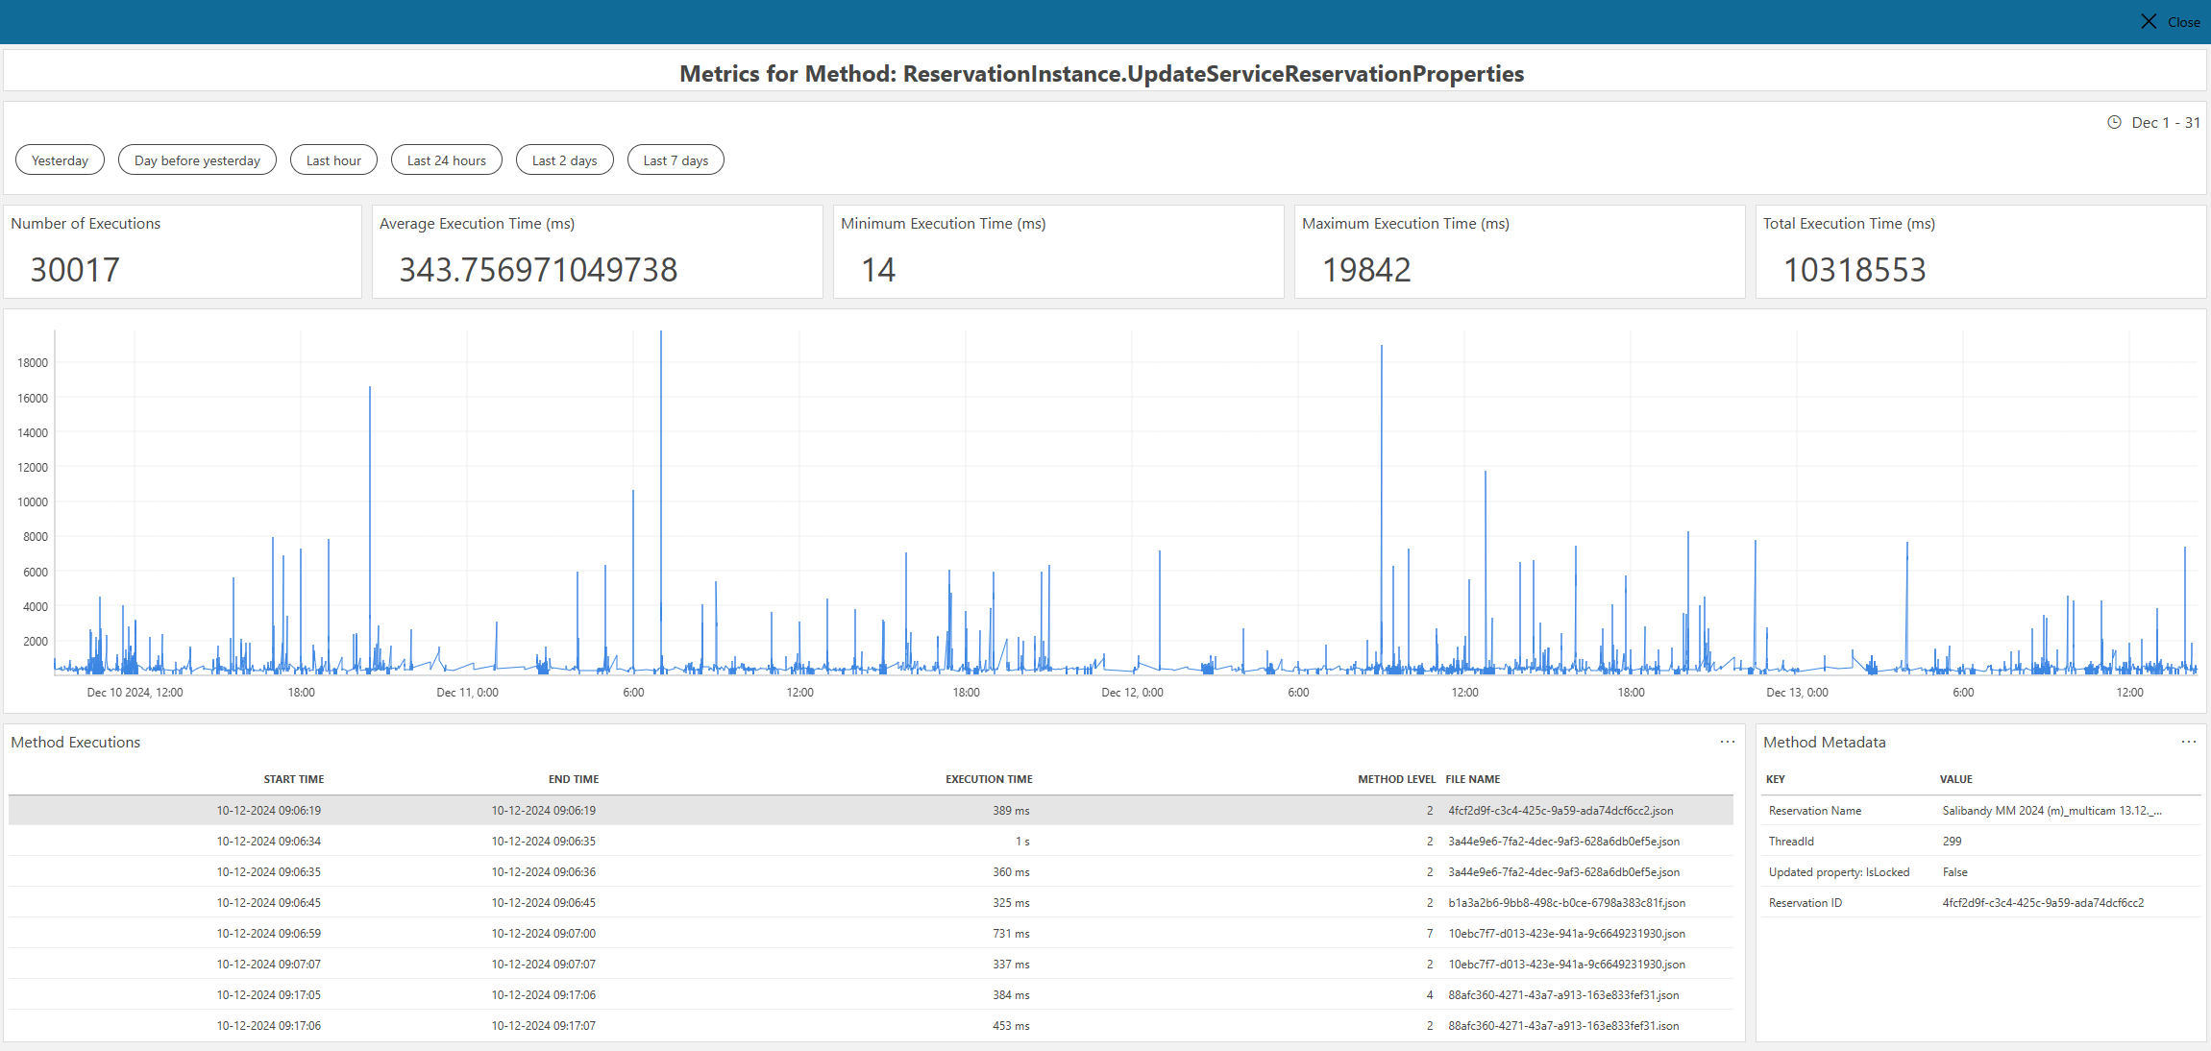The height and width of the screenshot is (1051, 2211).
Task: Click the 1 s execution time cell
Action: click(x=1022, y=841)
